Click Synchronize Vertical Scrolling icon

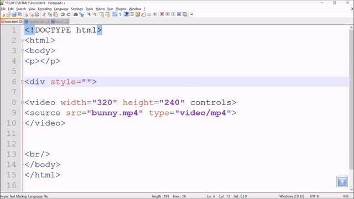pos(102,14)
